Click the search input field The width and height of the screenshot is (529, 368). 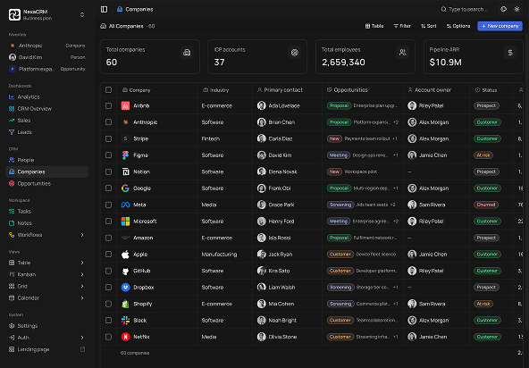coord(465,10)
